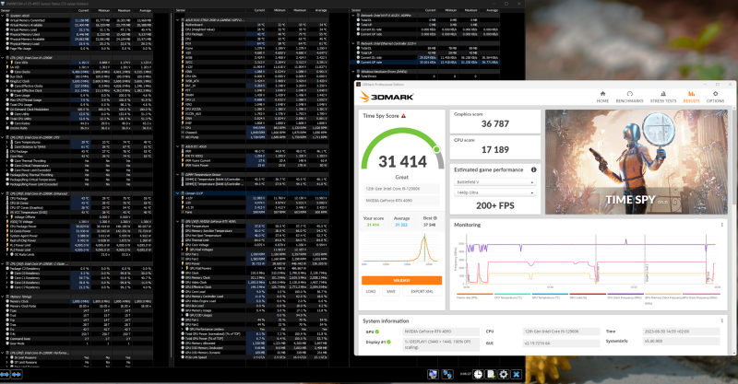
Task: Collapse the ASUS ROG STRIX Z690-A motherboard group
Action: (x=177, y=20)
